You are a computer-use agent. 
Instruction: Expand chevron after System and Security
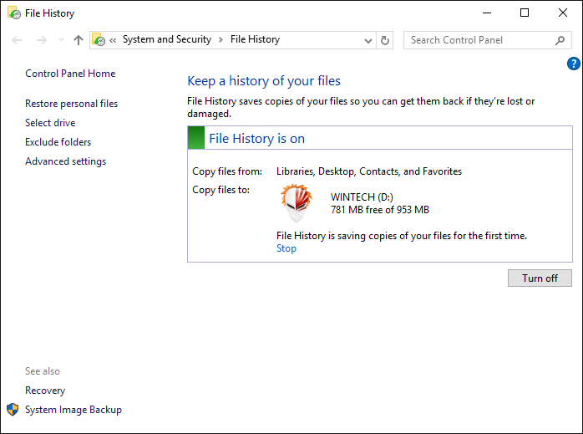(221, 40)
